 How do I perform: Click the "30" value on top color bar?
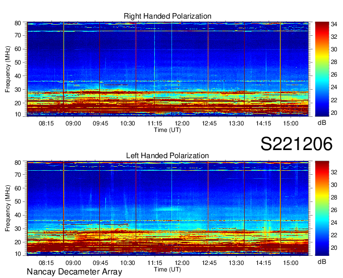(334, 49)
